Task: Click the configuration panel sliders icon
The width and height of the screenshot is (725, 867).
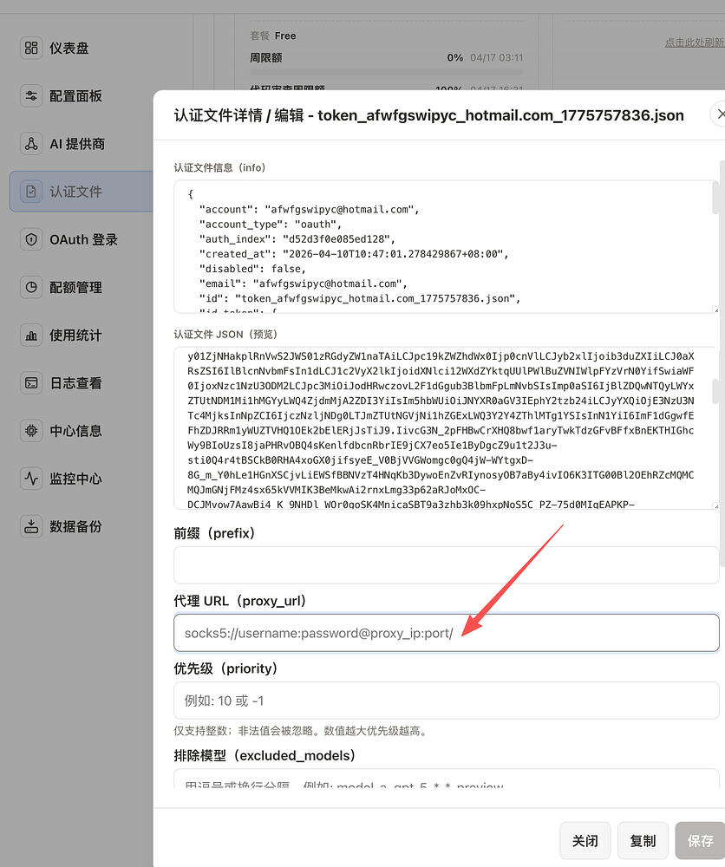Action: point(31,96)
